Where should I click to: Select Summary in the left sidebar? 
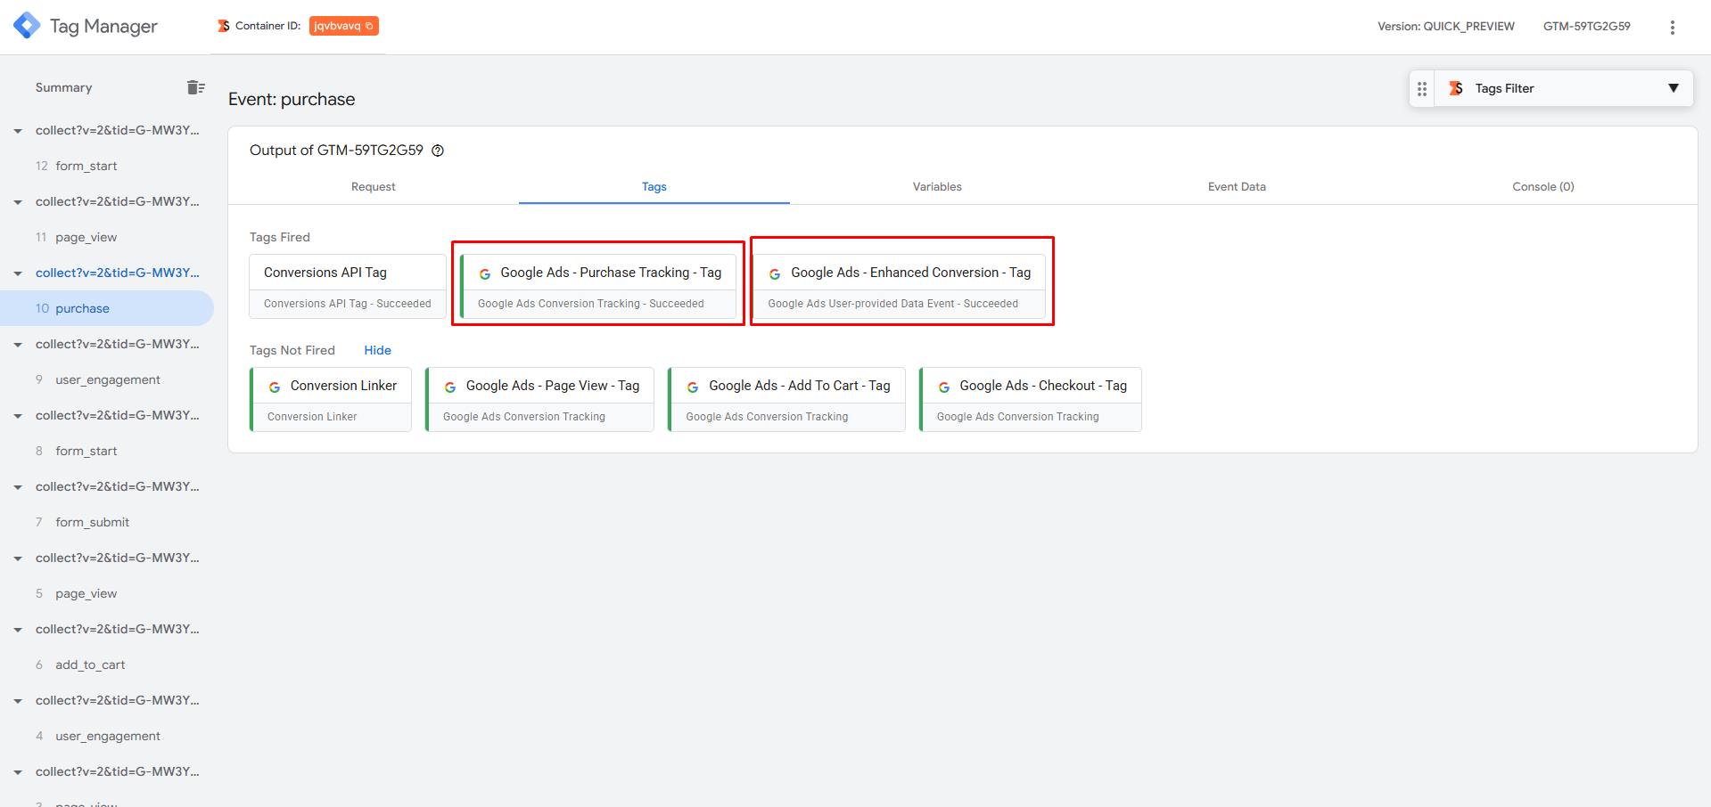click(63, 87)
